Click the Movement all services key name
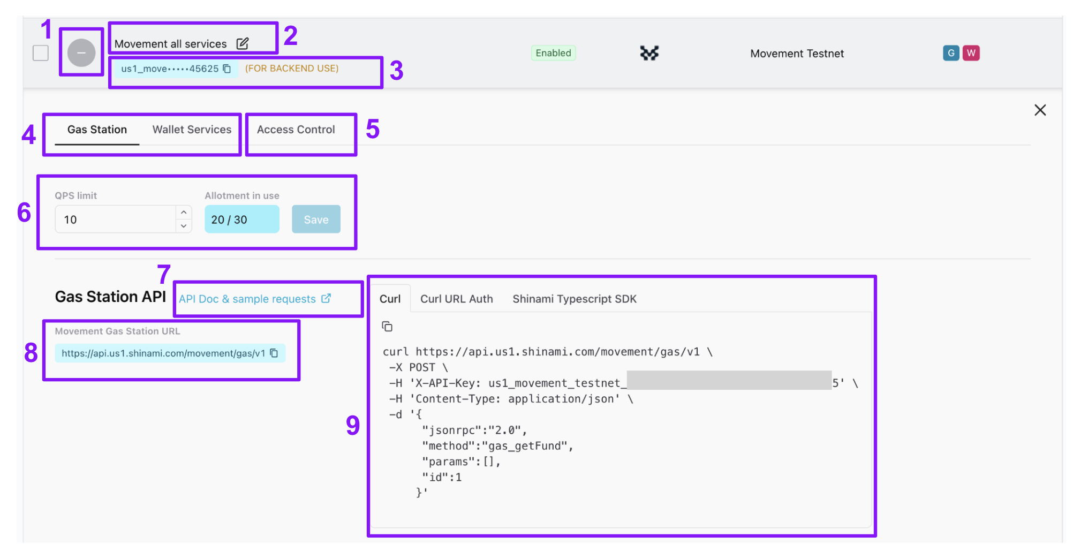 click(x=170, y=44)
